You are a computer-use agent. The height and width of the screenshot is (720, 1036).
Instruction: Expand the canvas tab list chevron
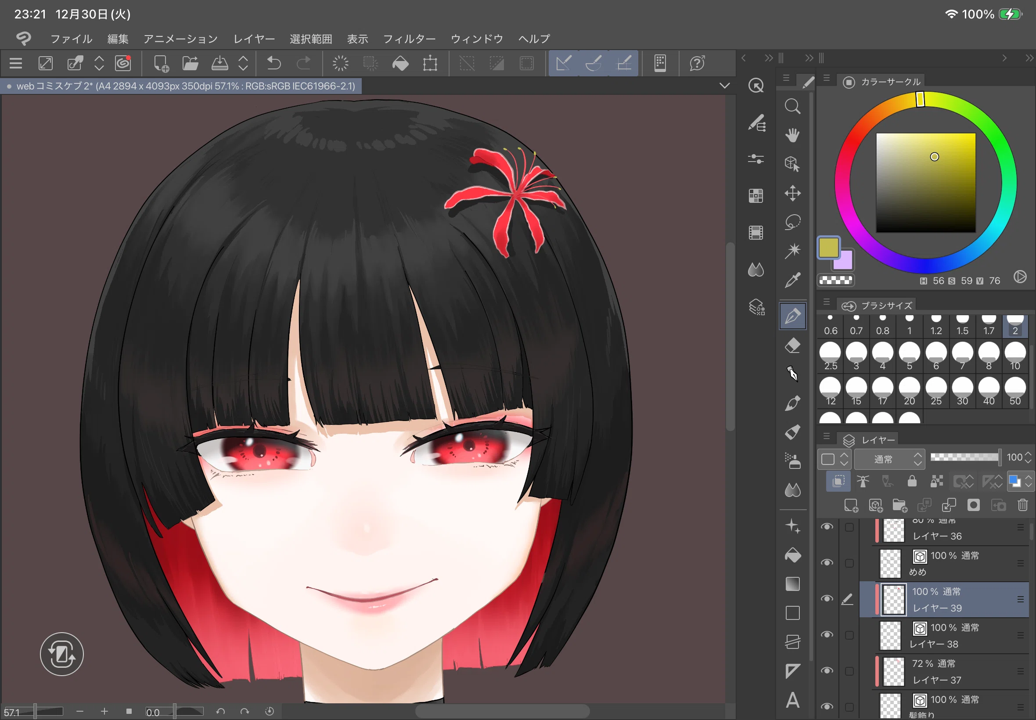[724, 86]
